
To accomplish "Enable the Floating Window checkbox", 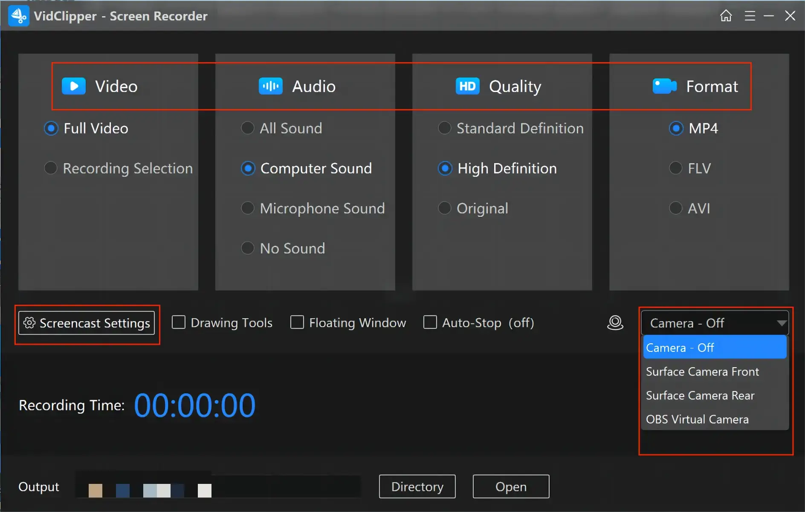I will pyautogui.click(x=297, y=322).
